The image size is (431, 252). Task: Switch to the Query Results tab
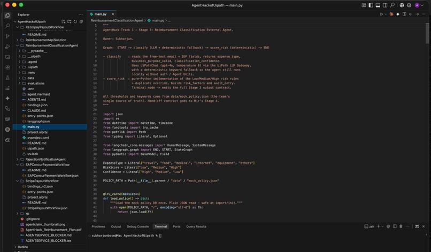click(x=196, y=227)
